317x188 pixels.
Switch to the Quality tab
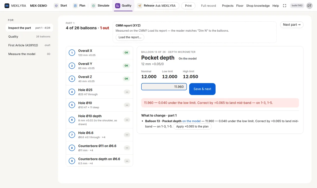(123, 6)
